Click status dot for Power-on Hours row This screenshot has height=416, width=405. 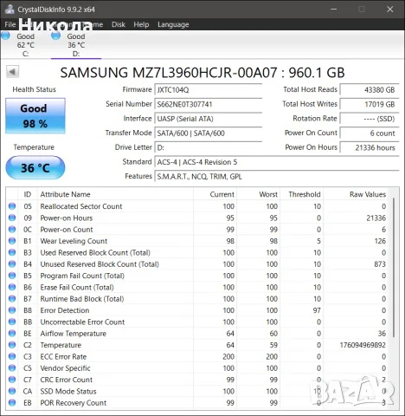point(12,218)
